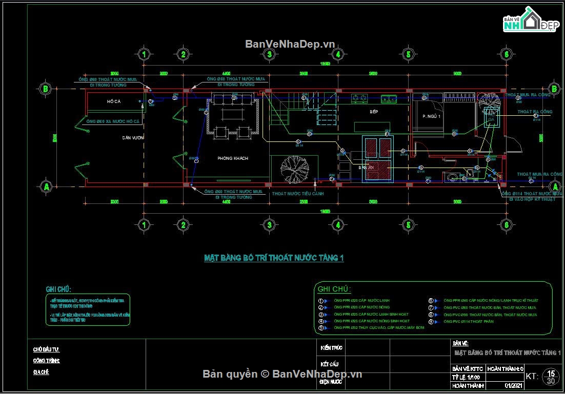Viewport: 565px width, 394px height.
Task: Click legend marker 1 for Ống PPR Ø20 cấp nước lạnh
Action: pyautogui.click(x=321, y=301)
